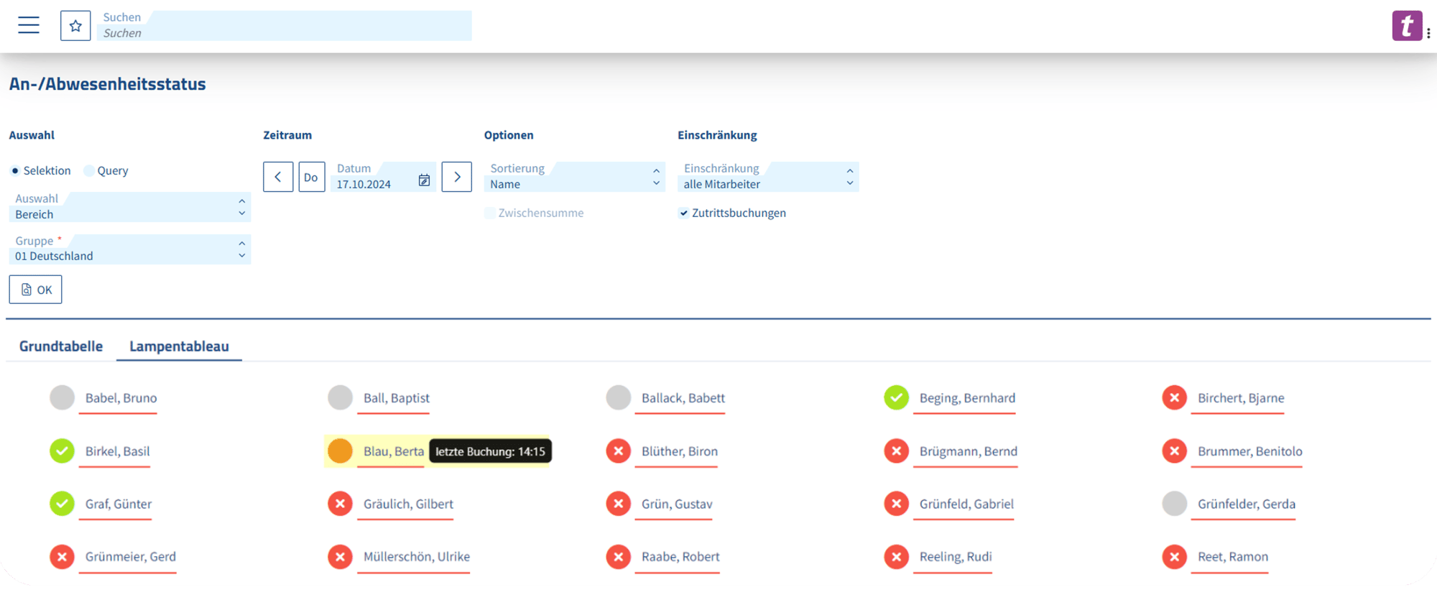The height and width of the screenshot is (595, 1437).
Task: Switch to the Grundtabelle tab
Action: click(x=61, y=346)
